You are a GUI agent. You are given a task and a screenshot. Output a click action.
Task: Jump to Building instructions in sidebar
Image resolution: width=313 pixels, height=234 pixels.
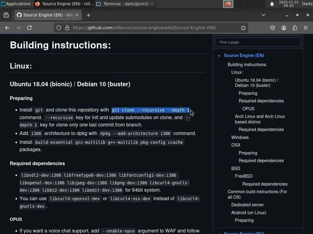(247, 65)
